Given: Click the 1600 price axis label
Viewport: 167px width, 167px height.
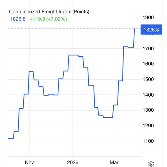Looking at the screenshot, I should coord(148,64).
